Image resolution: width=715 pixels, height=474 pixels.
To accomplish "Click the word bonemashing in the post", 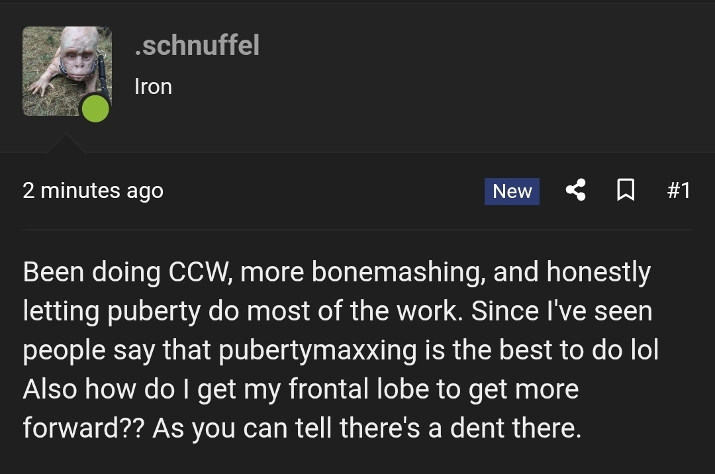I will pyautogui.click(x=399, y=272).
